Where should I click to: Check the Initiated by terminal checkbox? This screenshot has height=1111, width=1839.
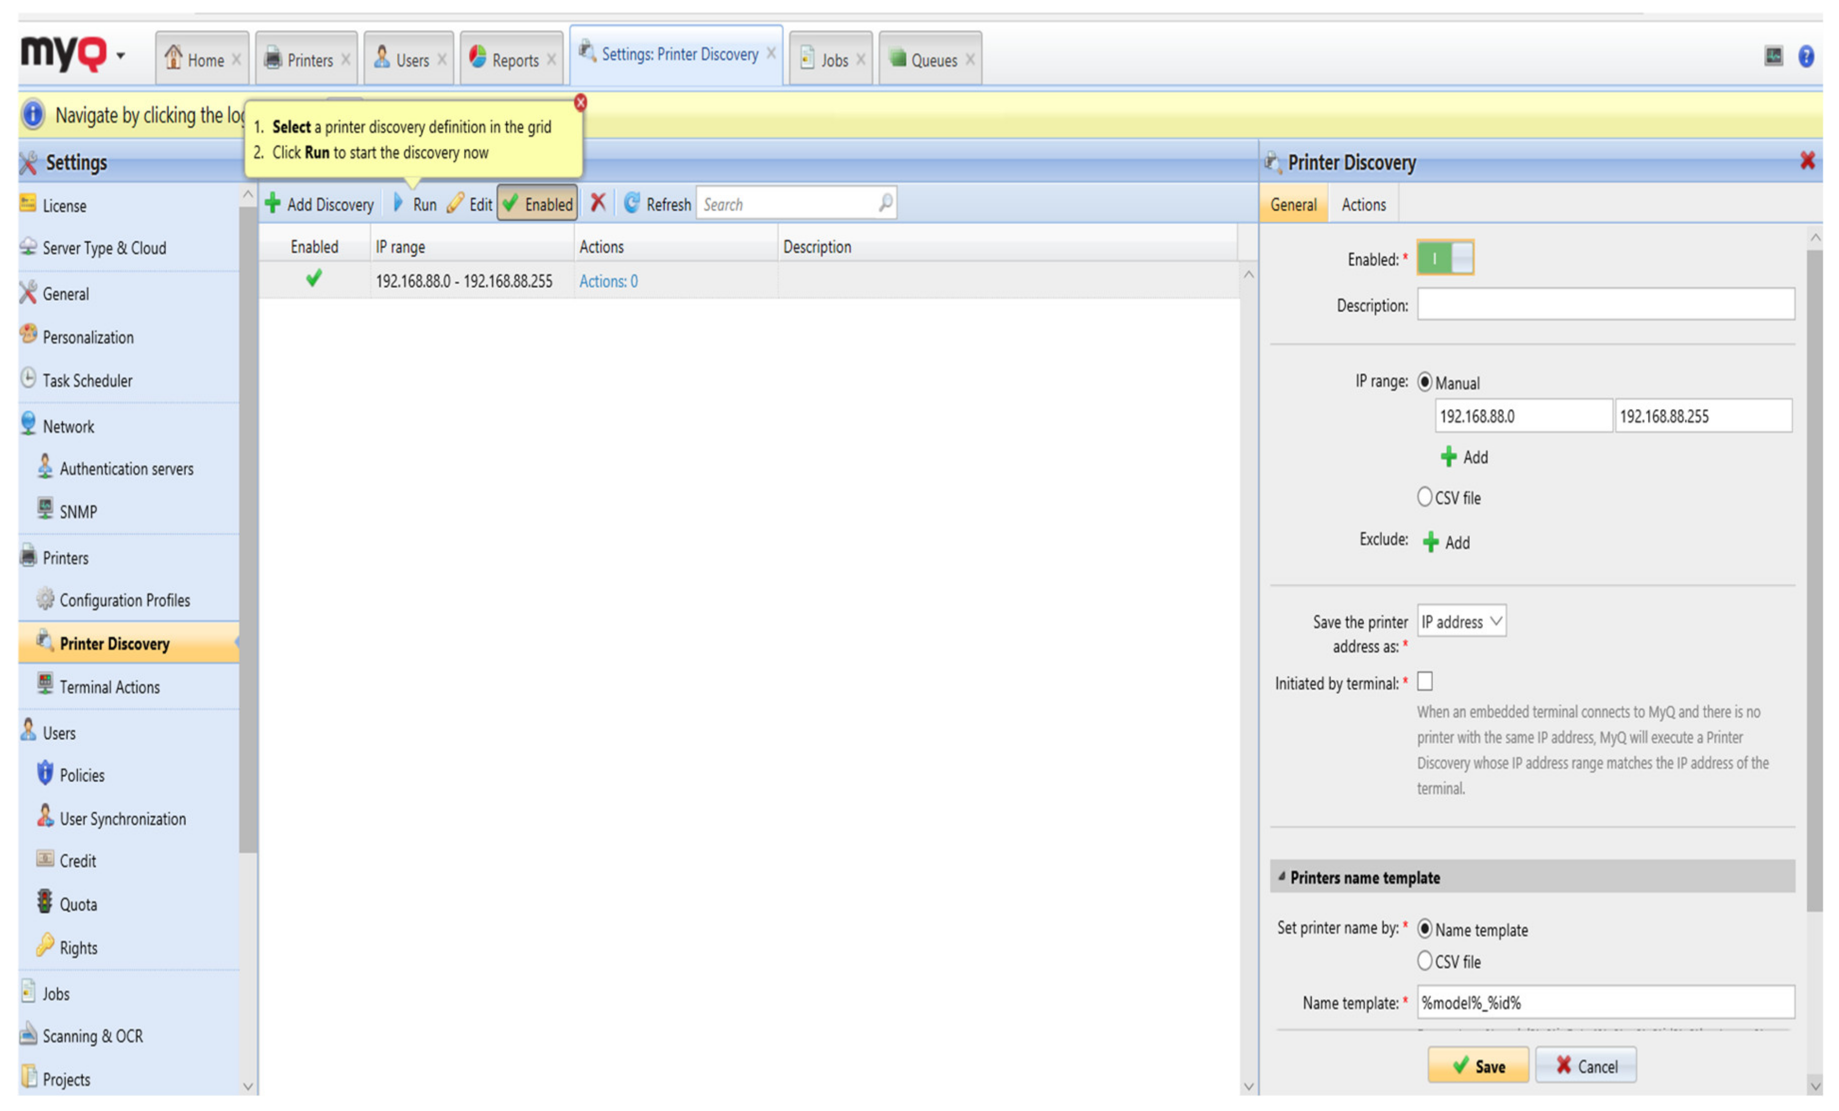(1425, 681)
